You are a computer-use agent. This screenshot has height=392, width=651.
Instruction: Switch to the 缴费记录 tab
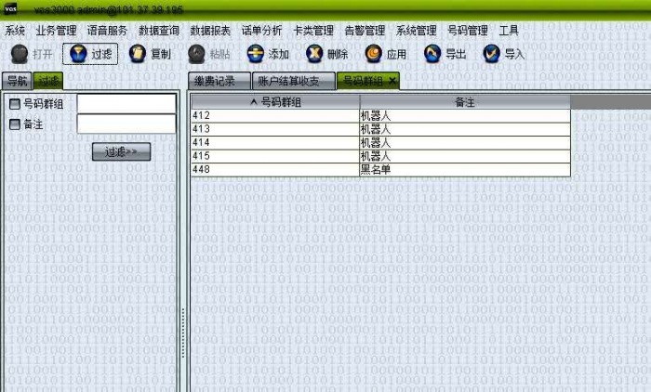(219, 81)
